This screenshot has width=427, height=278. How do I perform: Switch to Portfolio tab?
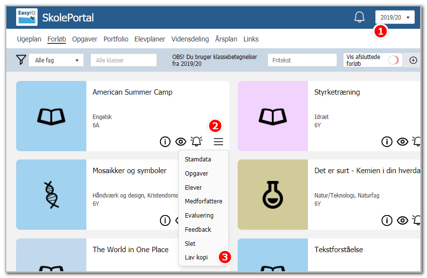[x=116, y=39]
